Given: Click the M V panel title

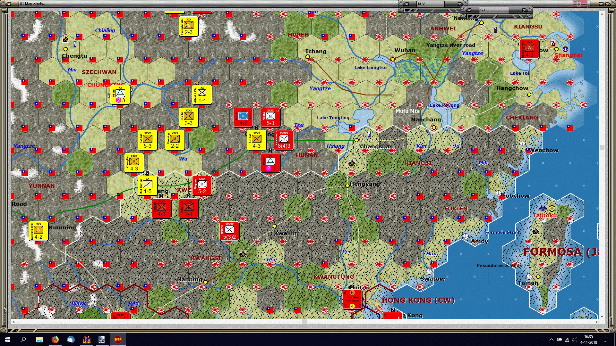Looking at the screenshot, I should click(421, 4).
